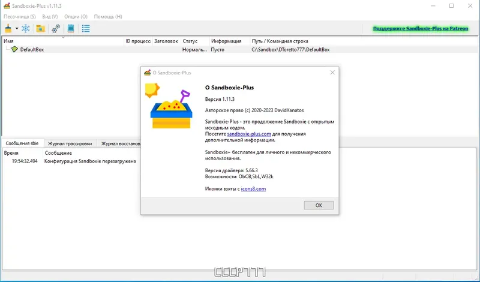Click the Возможности: ObCB,SbL,W32k text
Image resolution: width=480 pixels, height=282 pixels.
(x=239, y=176)
